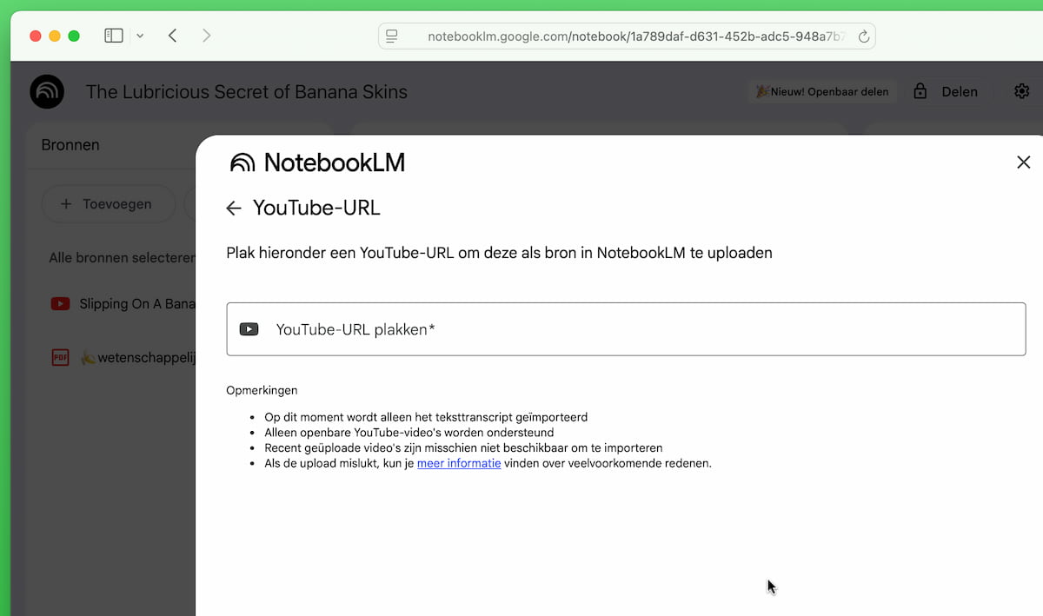
Task: Open the meer informatie link
Action: click(458, 463)
